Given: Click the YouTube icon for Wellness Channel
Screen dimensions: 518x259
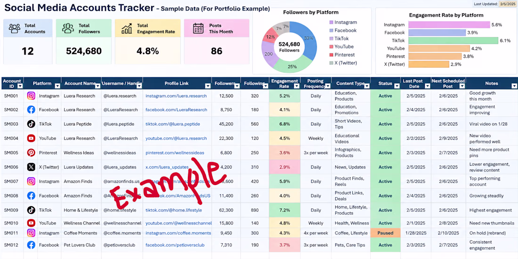Looking at the screenshot, I should [31, 223].
